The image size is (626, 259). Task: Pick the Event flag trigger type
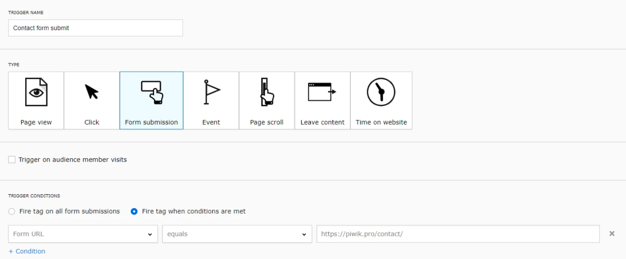click(x=211, y=100)
